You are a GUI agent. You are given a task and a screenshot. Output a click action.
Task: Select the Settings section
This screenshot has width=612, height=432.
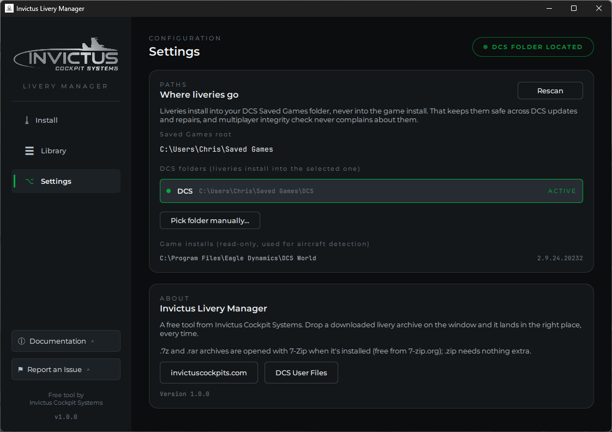(x=66, y=181)
